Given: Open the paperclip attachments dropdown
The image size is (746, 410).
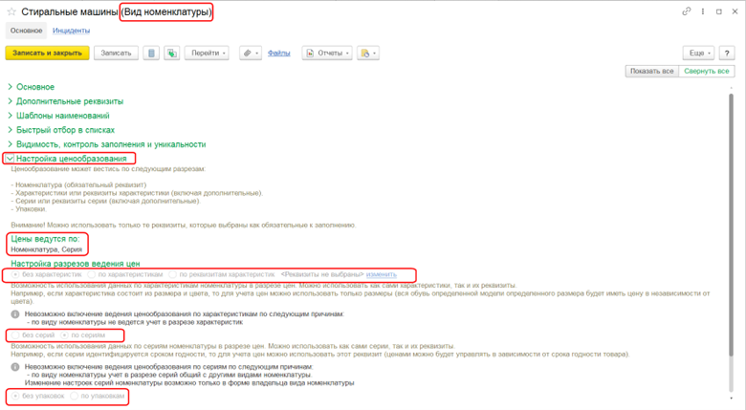Looking at the screenshot, I should (250, 54).
